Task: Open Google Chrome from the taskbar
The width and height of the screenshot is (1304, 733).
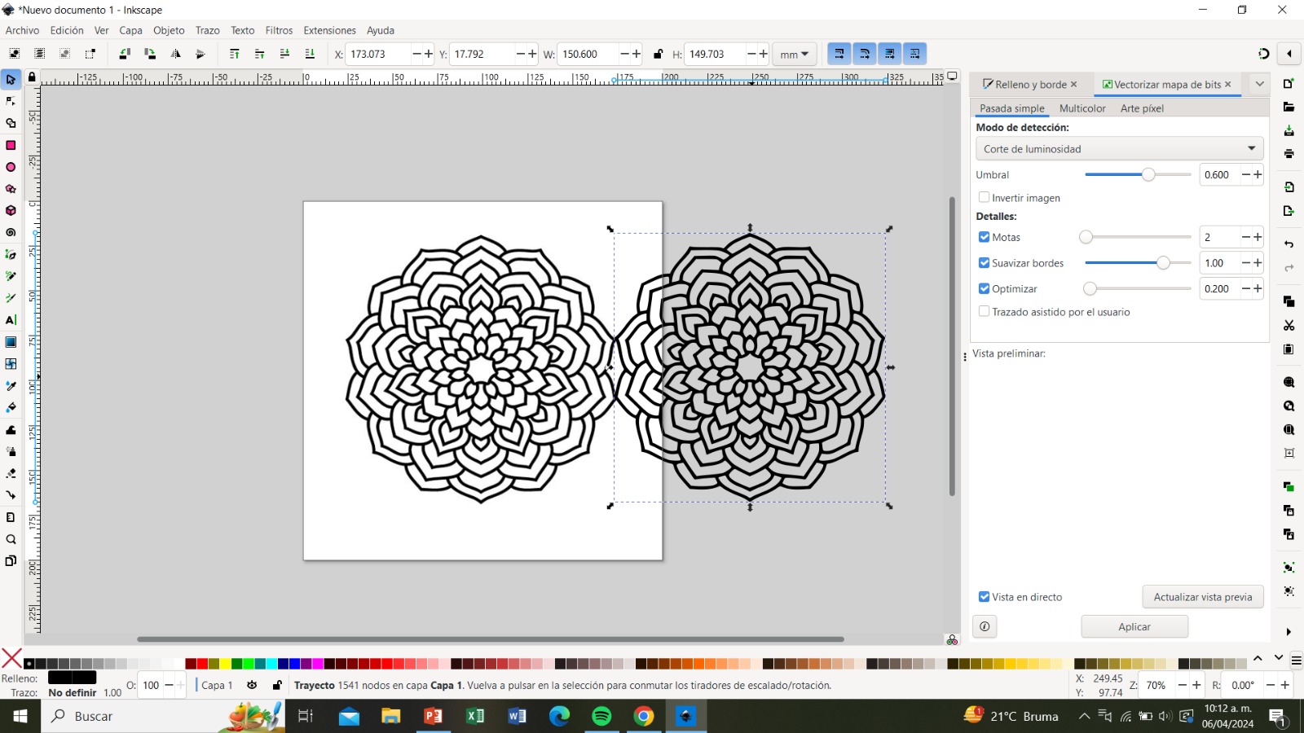Action: tap(644, 716)
